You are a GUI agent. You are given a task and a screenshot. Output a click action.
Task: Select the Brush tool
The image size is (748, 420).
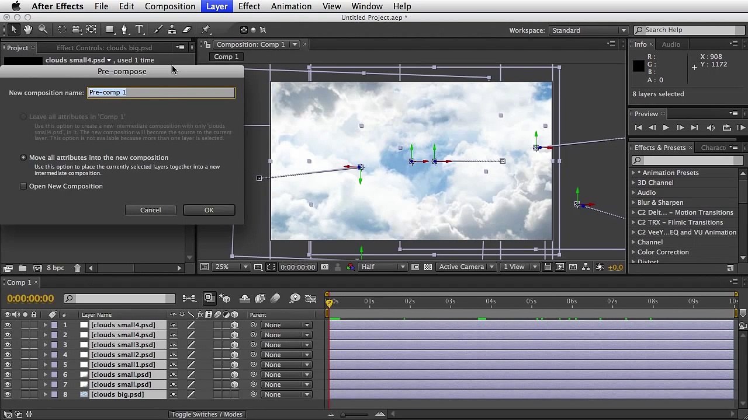(x=158, y=30)
